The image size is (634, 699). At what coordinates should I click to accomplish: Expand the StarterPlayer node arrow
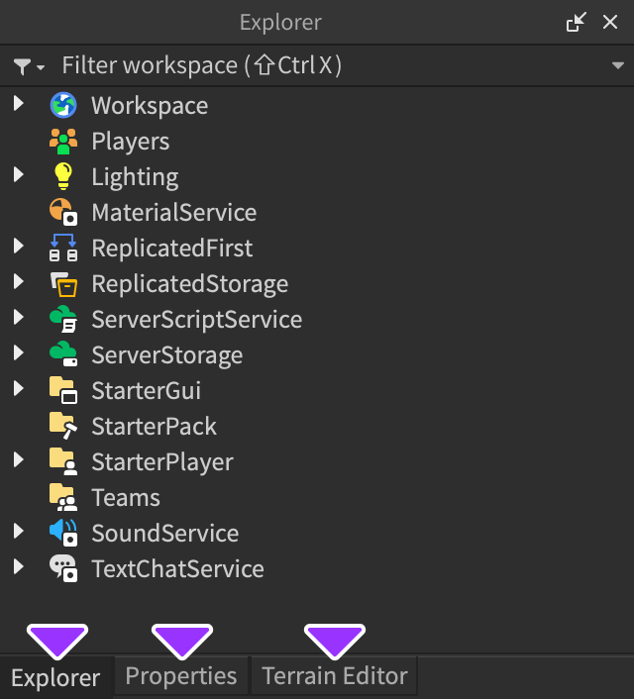[18, 461]
